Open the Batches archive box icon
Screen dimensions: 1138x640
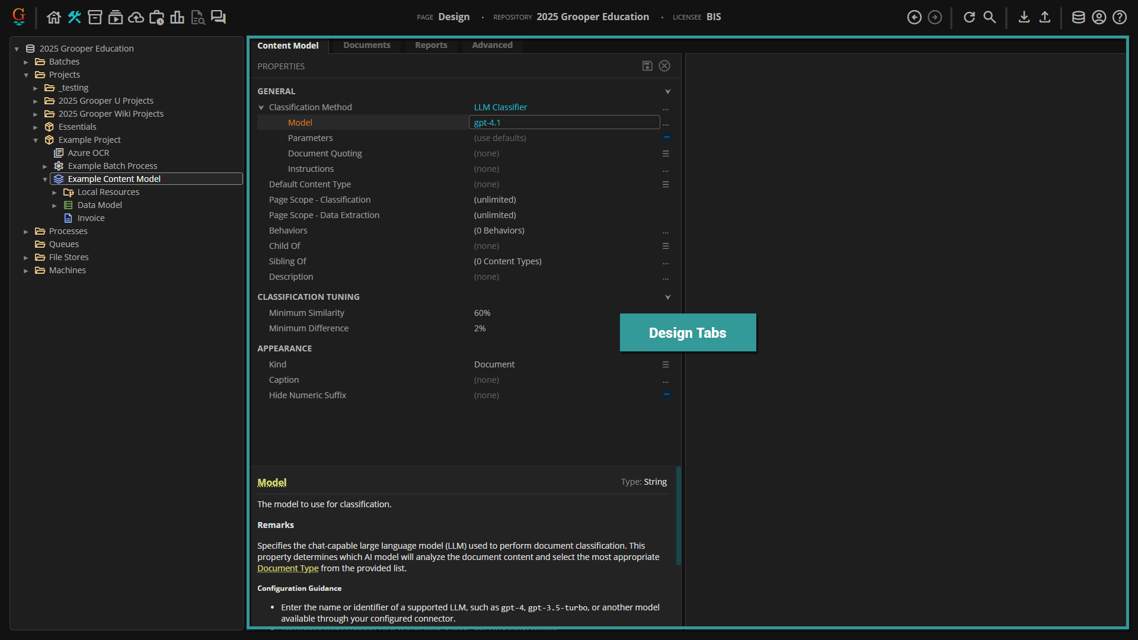[95, 17]
